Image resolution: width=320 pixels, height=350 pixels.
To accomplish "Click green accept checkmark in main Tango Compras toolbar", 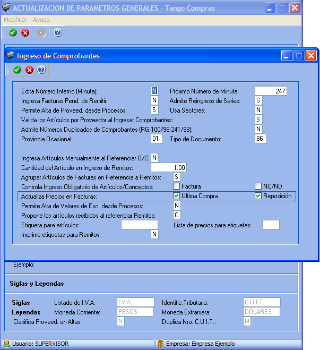I will [13, 32].
